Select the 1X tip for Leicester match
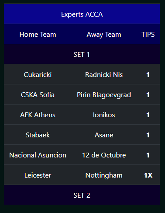The image size is (165, 213). [148, 175]
